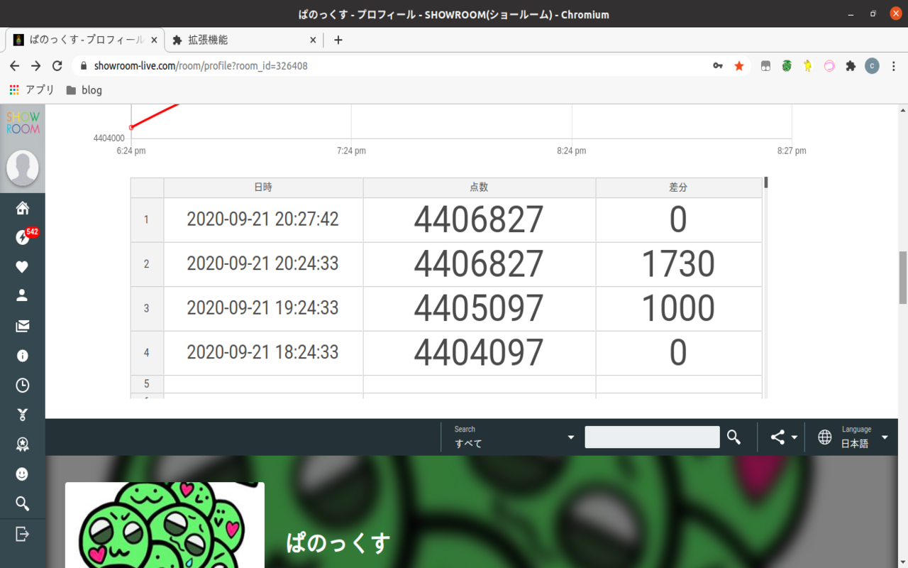Image resolution: width=908 pixels, height=568 pixels.
Task: Click the bookmark star icon
Action: 739,66
